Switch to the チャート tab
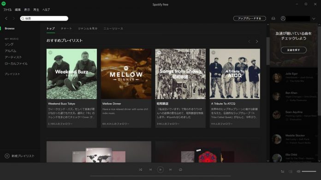 (x=66, y=29)
